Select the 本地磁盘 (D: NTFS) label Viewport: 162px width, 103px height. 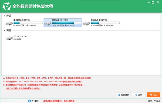tap(60, 20)
